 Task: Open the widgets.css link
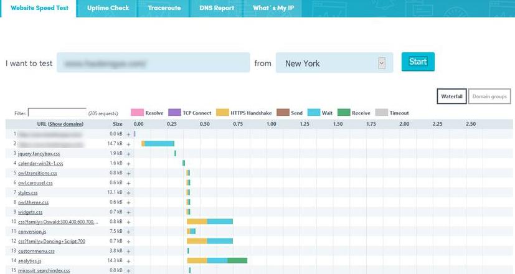(x=31, y=212)
